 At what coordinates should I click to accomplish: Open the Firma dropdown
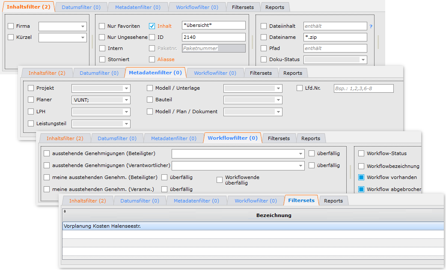click(x=62, y=26)
